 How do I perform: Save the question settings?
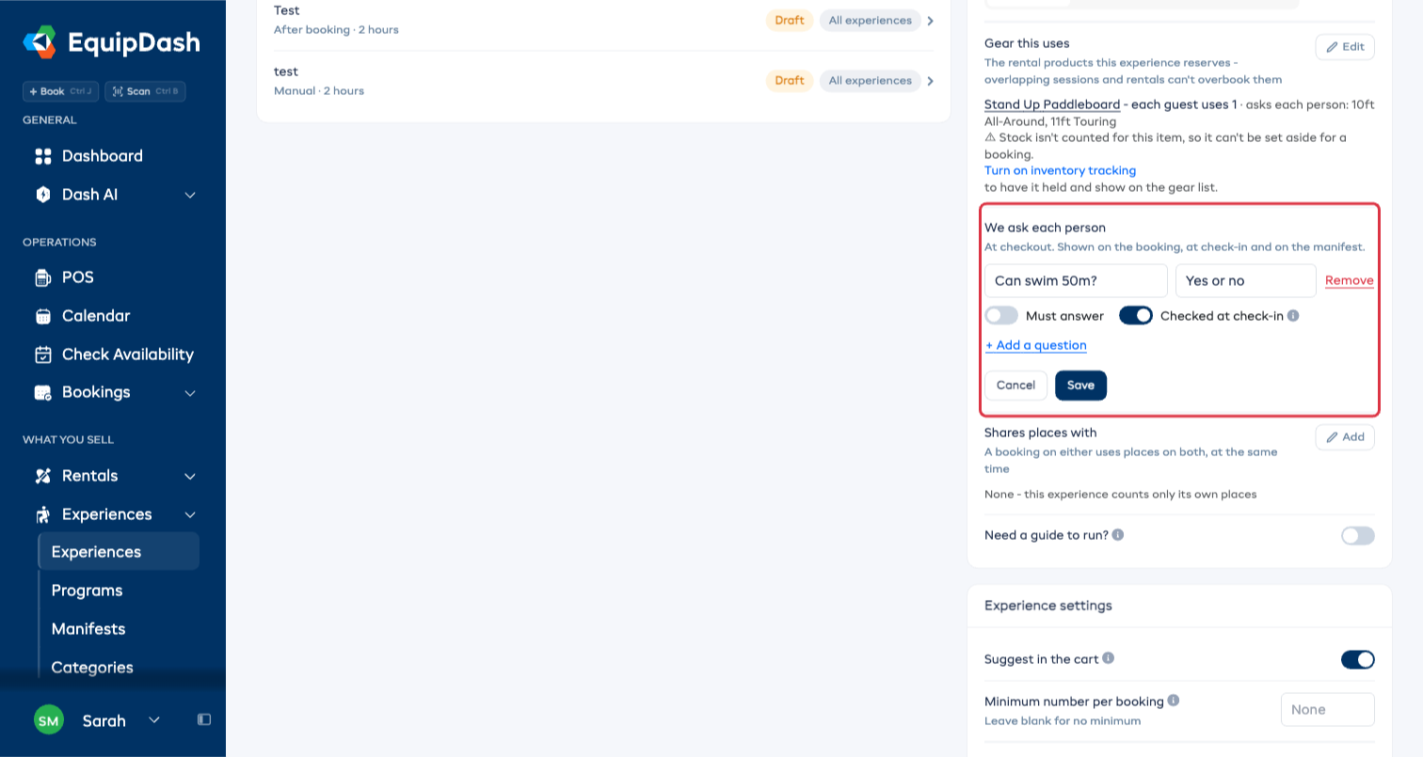(1080, 386)
